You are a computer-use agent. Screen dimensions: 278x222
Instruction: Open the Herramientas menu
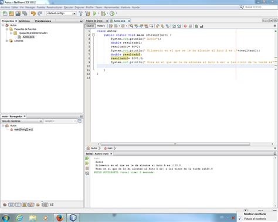tap(111, 7)
